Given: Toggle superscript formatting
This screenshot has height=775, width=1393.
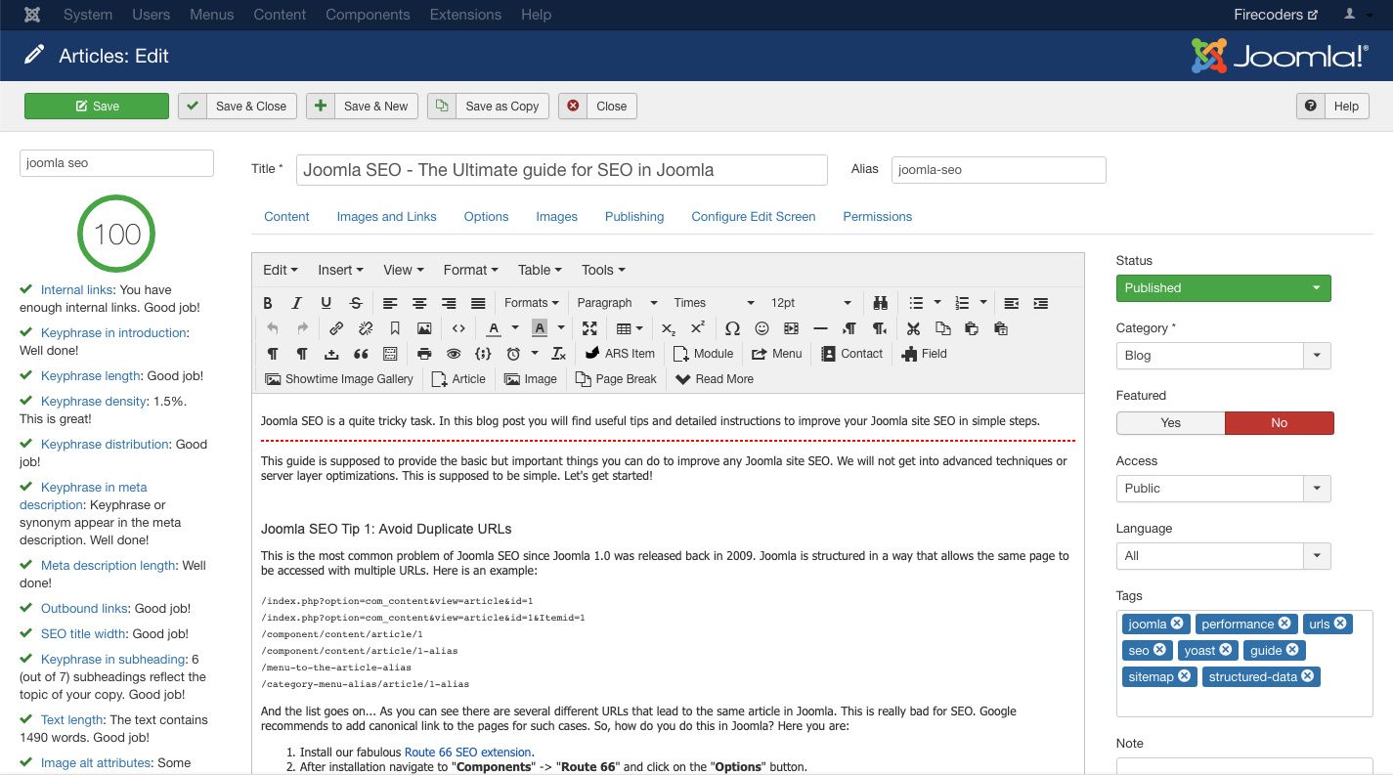Looking at the screenshot, I should tap(698, 328).
